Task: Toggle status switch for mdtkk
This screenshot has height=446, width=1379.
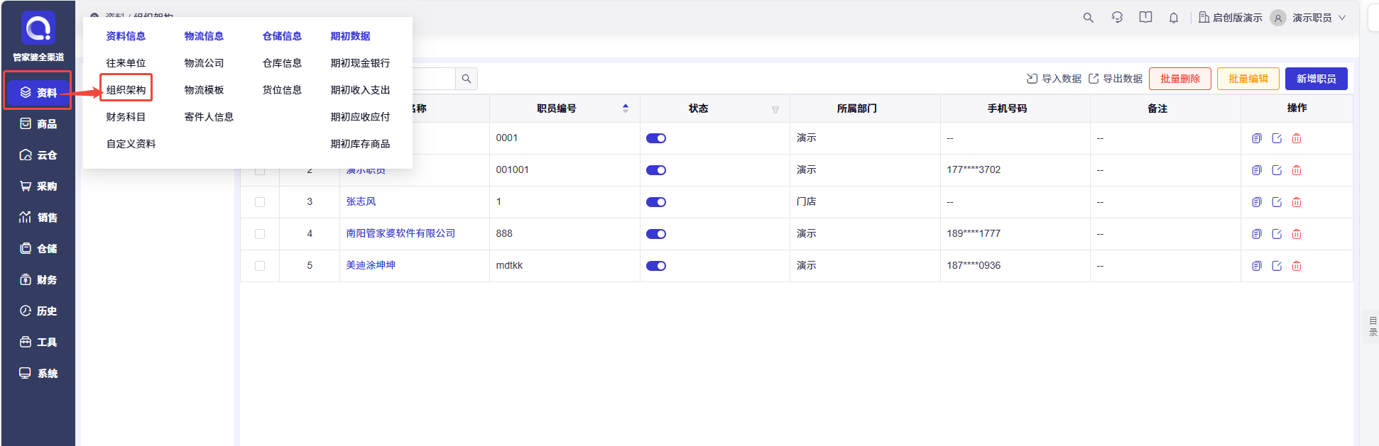Action: 656,266
